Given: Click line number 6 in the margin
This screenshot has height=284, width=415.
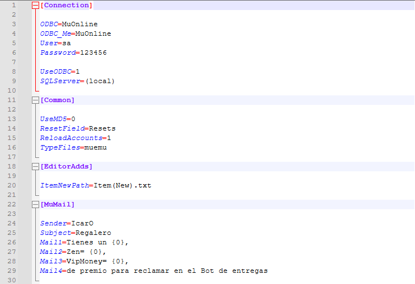Looking at the screenshot, I should (13, 52).
